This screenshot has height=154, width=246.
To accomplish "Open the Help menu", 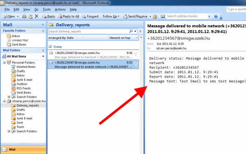I will pos(73,9).
